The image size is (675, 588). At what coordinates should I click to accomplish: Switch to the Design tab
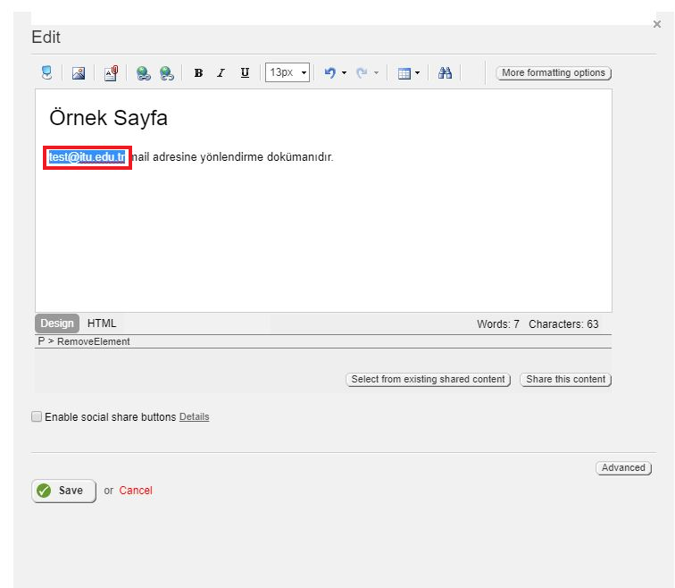(57, 323)
